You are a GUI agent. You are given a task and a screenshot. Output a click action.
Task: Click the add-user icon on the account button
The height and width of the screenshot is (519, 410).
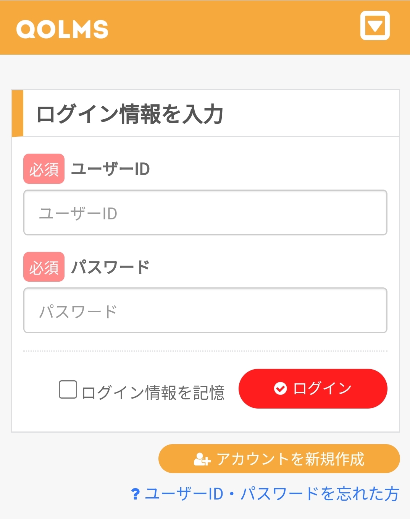[202, 459]
